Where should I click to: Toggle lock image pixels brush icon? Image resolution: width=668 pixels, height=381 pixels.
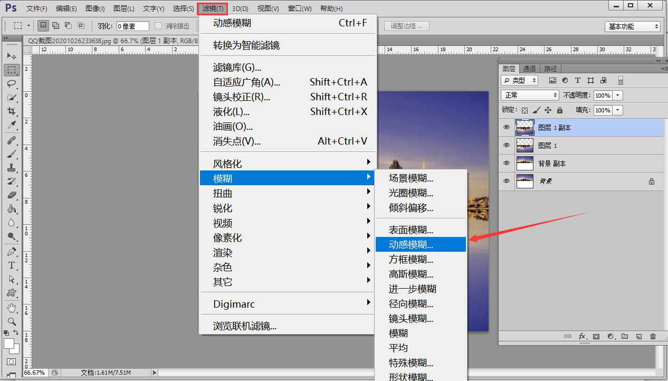coord(536,110)
